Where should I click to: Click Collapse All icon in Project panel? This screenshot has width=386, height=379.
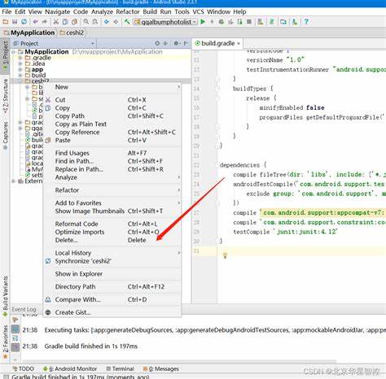click(x=165, y=43)
